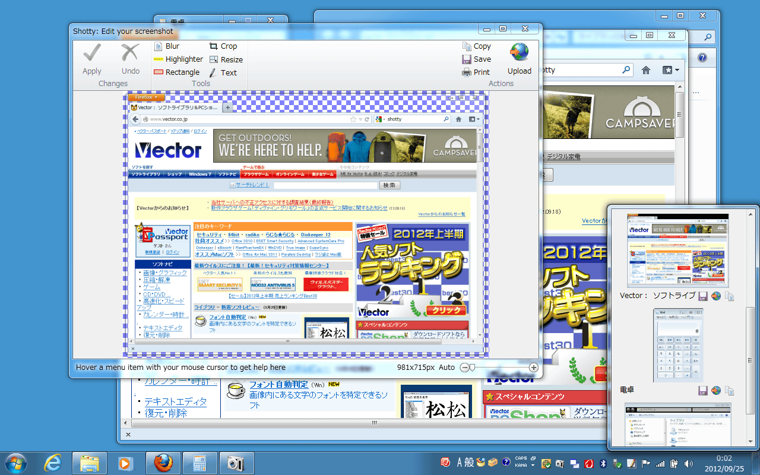The height and width of the screenshot is (475, 760).
Task: Open the デジタル家電 link in background Firefox
Action: pos(563,157)
